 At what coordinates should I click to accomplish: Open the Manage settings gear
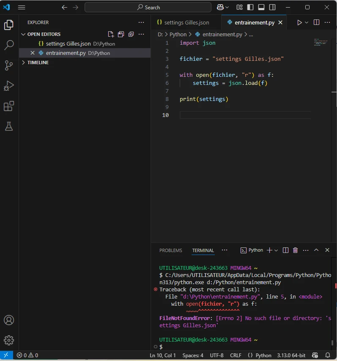9,340
